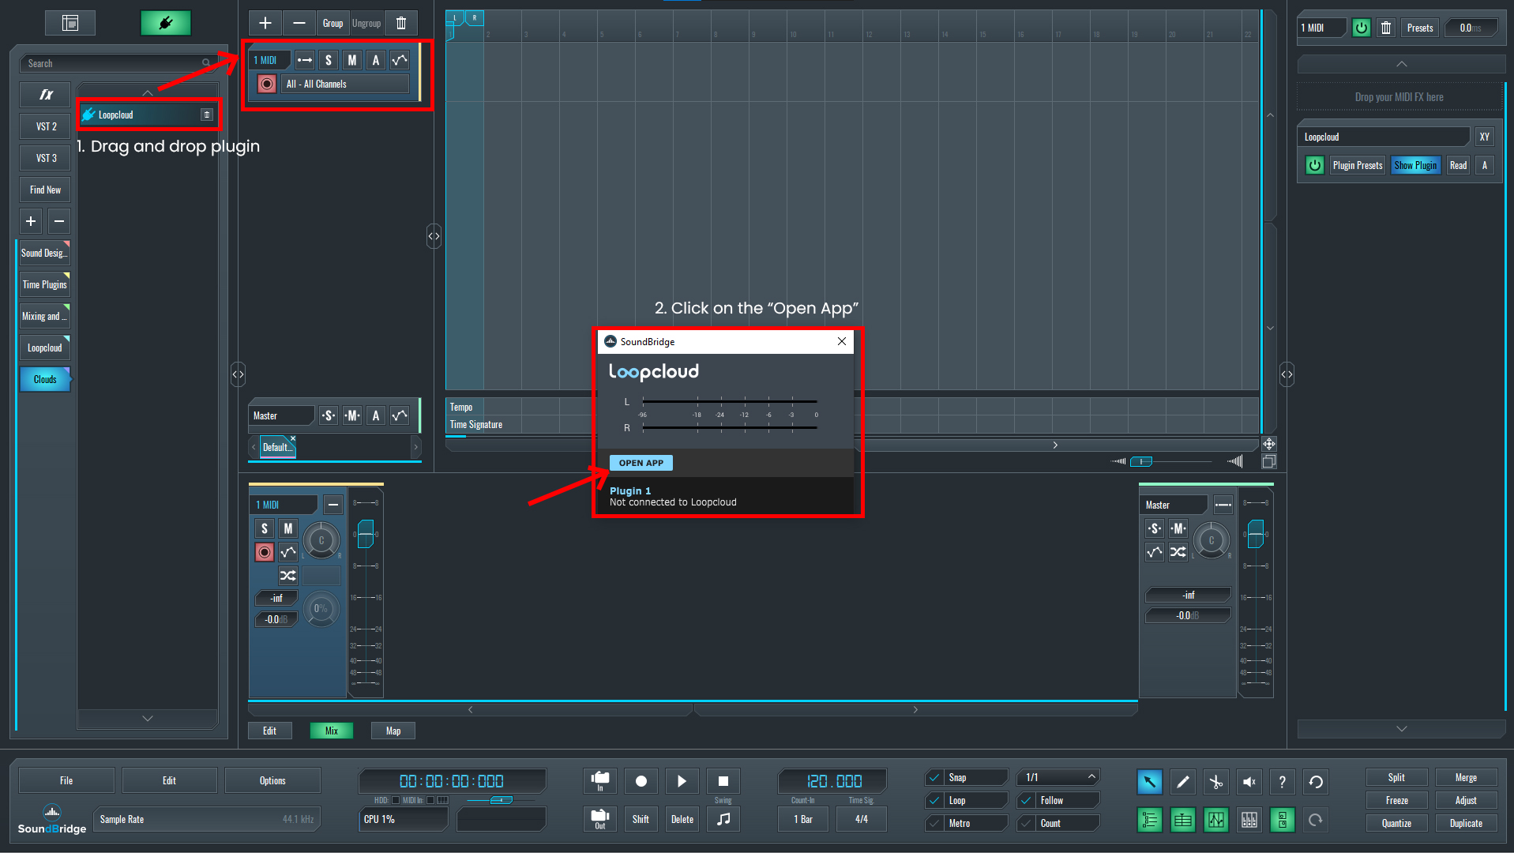Toggle Loopcloud plugin power button

(1314, 165)
